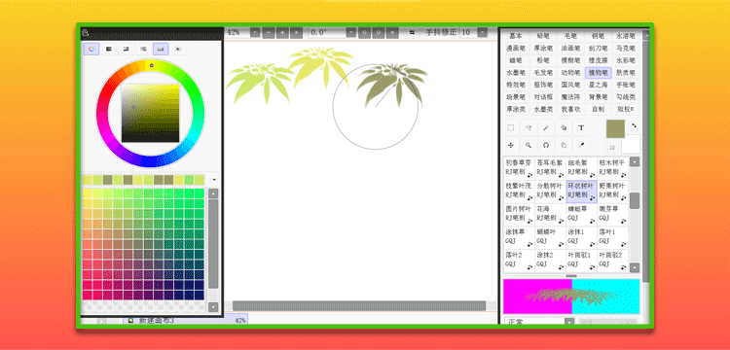
Task: Select the eyedropper color picker tool
Action: pyautogui.click(x=581, y=145)
